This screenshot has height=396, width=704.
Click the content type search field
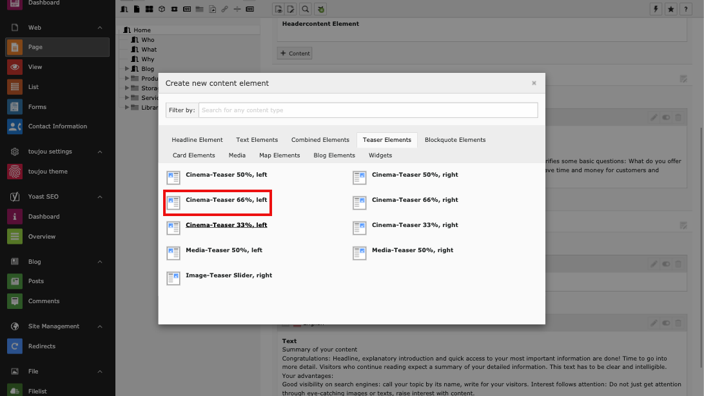[367, 110]
